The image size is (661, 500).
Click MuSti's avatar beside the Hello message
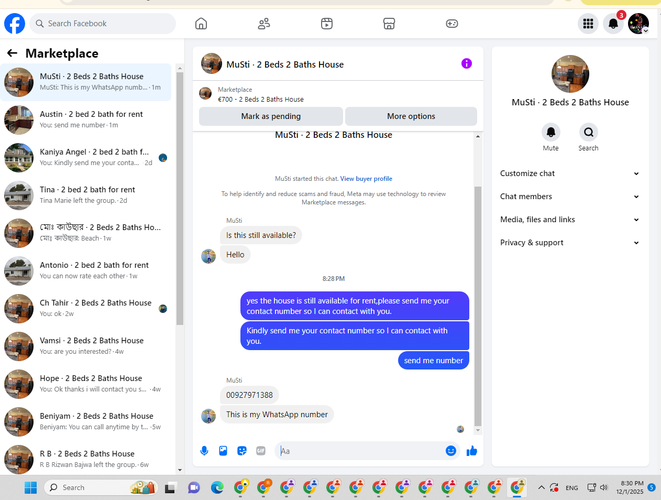208,256
